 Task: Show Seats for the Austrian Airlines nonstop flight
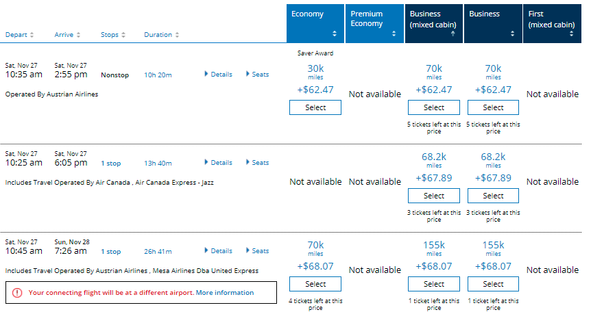pyautogui.click(x=257, y=75)
